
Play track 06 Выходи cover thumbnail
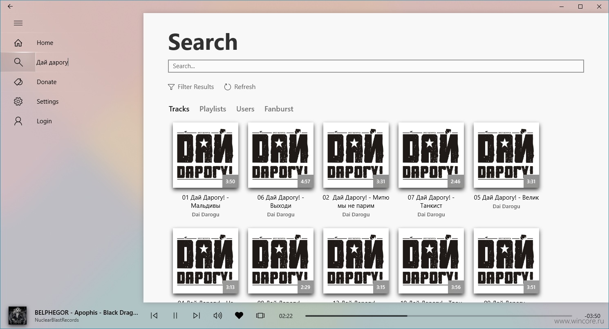click(281, 155)
